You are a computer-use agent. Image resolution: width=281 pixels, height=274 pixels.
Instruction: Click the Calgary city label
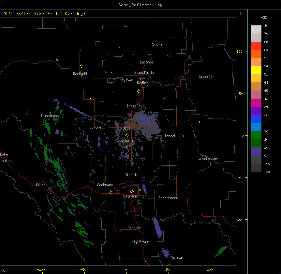pyautogui.click(x=130, y=196)
